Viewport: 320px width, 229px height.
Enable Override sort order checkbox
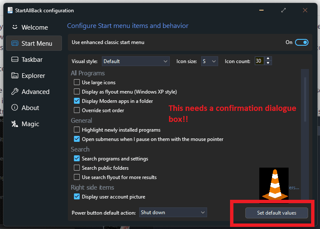click(x=77, y=110)
